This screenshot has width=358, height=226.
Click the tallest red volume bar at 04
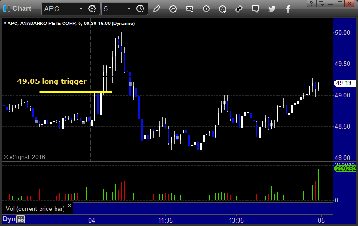[x=89, y=183]
